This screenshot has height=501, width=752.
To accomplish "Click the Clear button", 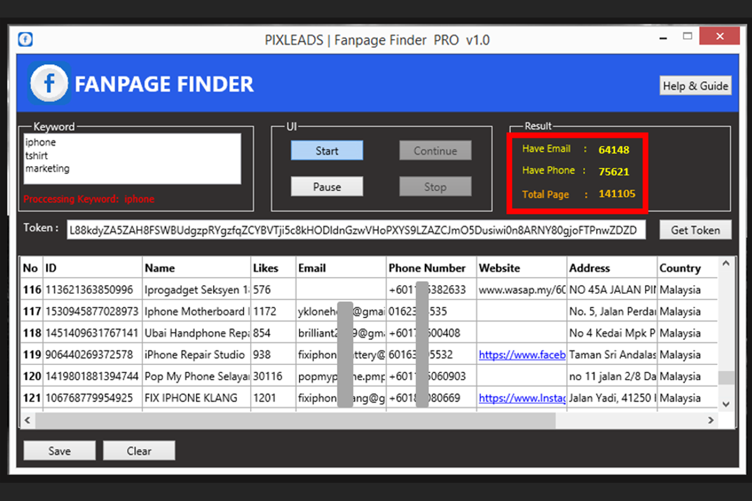I will click(x=139, y=451).
